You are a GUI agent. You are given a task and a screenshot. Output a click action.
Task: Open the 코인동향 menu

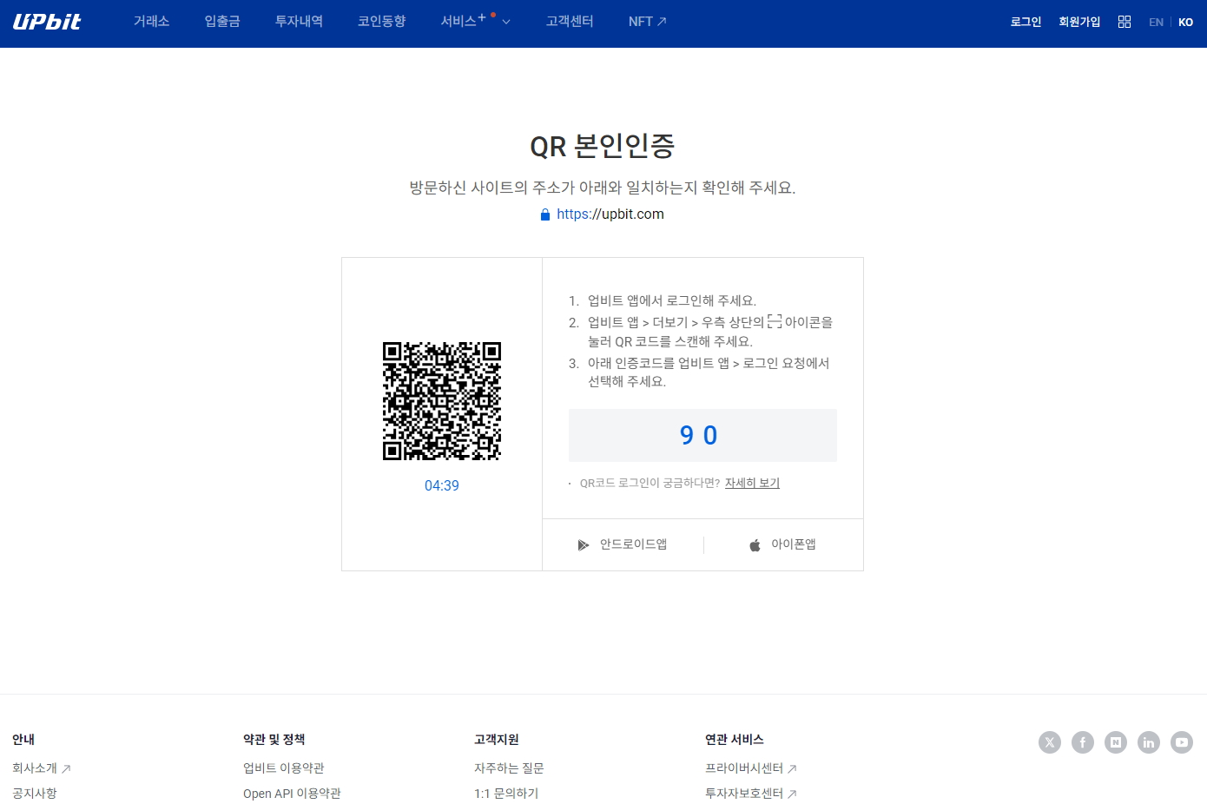pos(382,21)
